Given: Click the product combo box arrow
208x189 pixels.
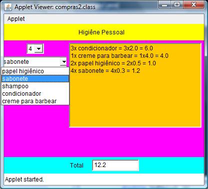Looking at the screenshot, I should pyautogui.click(x=63, y=62).
